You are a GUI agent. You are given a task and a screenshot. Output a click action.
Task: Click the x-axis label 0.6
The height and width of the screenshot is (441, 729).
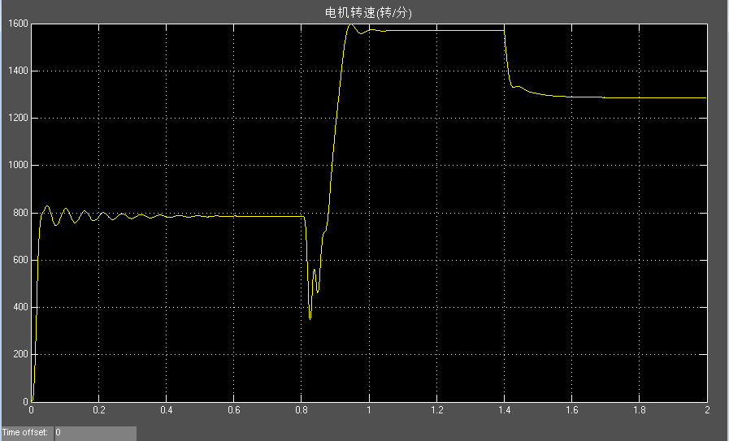(234, 410)
